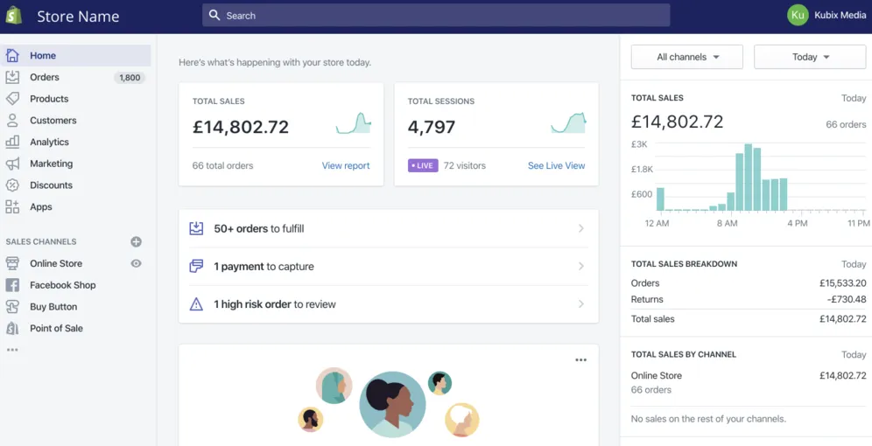Click the 1 payment to capture text

pyautogui.click(x=264, y=267)
